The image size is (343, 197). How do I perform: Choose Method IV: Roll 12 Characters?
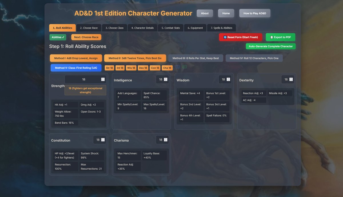pos(254,58)
